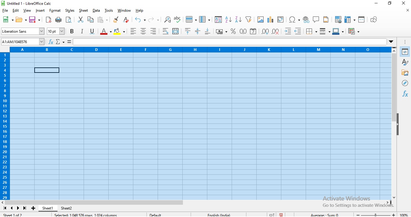The height and width of the screenshot is (217, 411).
Task: Toggle merge and center cells
Action: [175, 31]
